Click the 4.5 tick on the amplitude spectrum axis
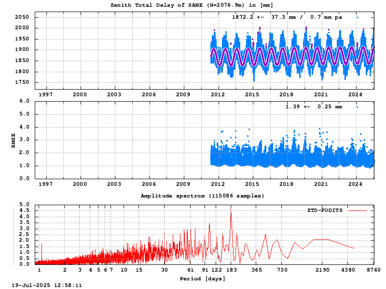 click(x=24, y=210)
